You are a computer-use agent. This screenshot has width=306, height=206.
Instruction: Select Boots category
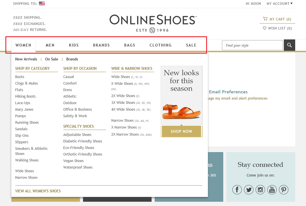(20, 77)
